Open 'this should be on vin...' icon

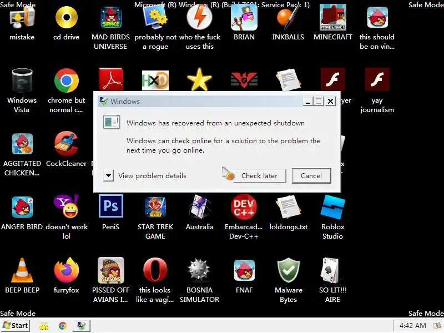[377, 18]
